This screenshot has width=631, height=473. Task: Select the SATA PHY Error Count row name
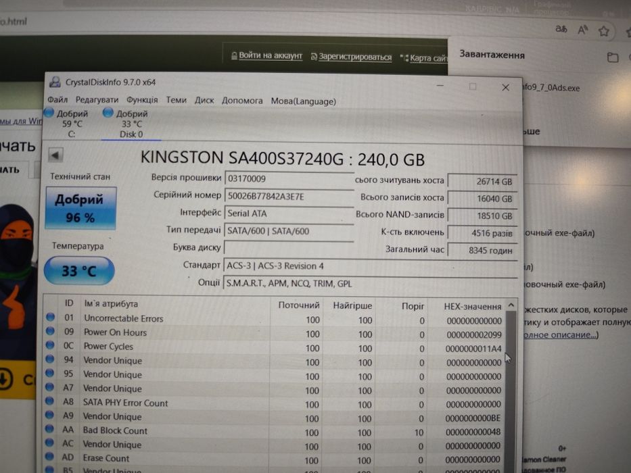coord(125,403)
